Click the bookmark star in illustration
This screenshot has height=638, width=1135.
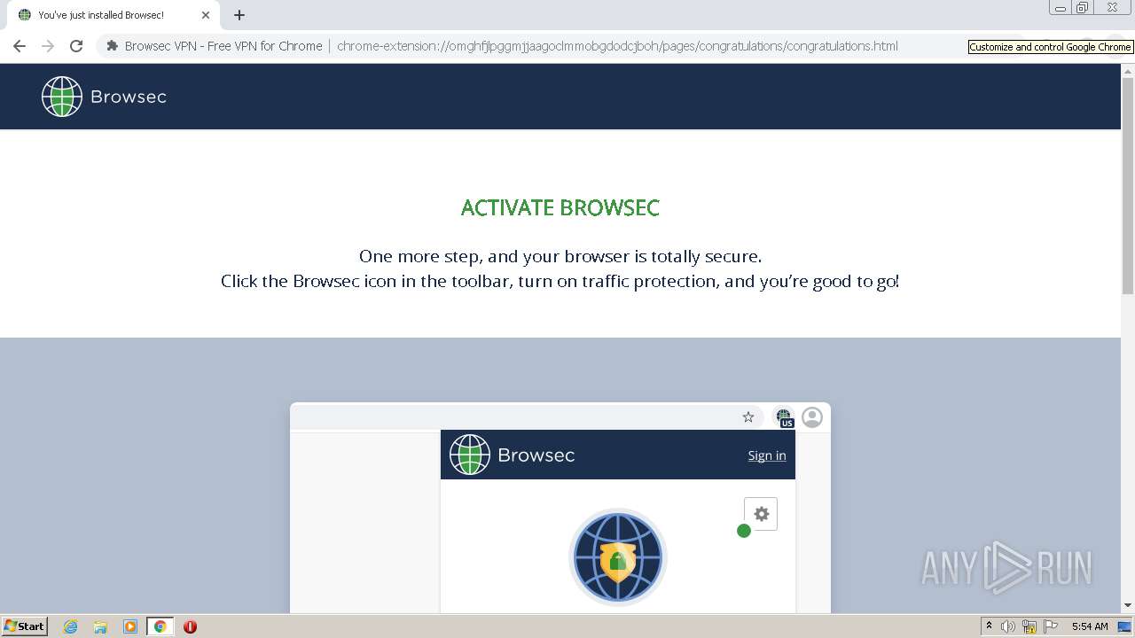(x=748, y=417)
